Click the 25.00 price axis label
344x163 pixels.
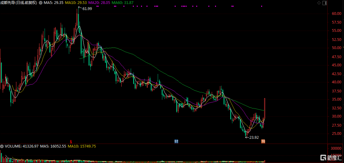click(x=336, y=133)
